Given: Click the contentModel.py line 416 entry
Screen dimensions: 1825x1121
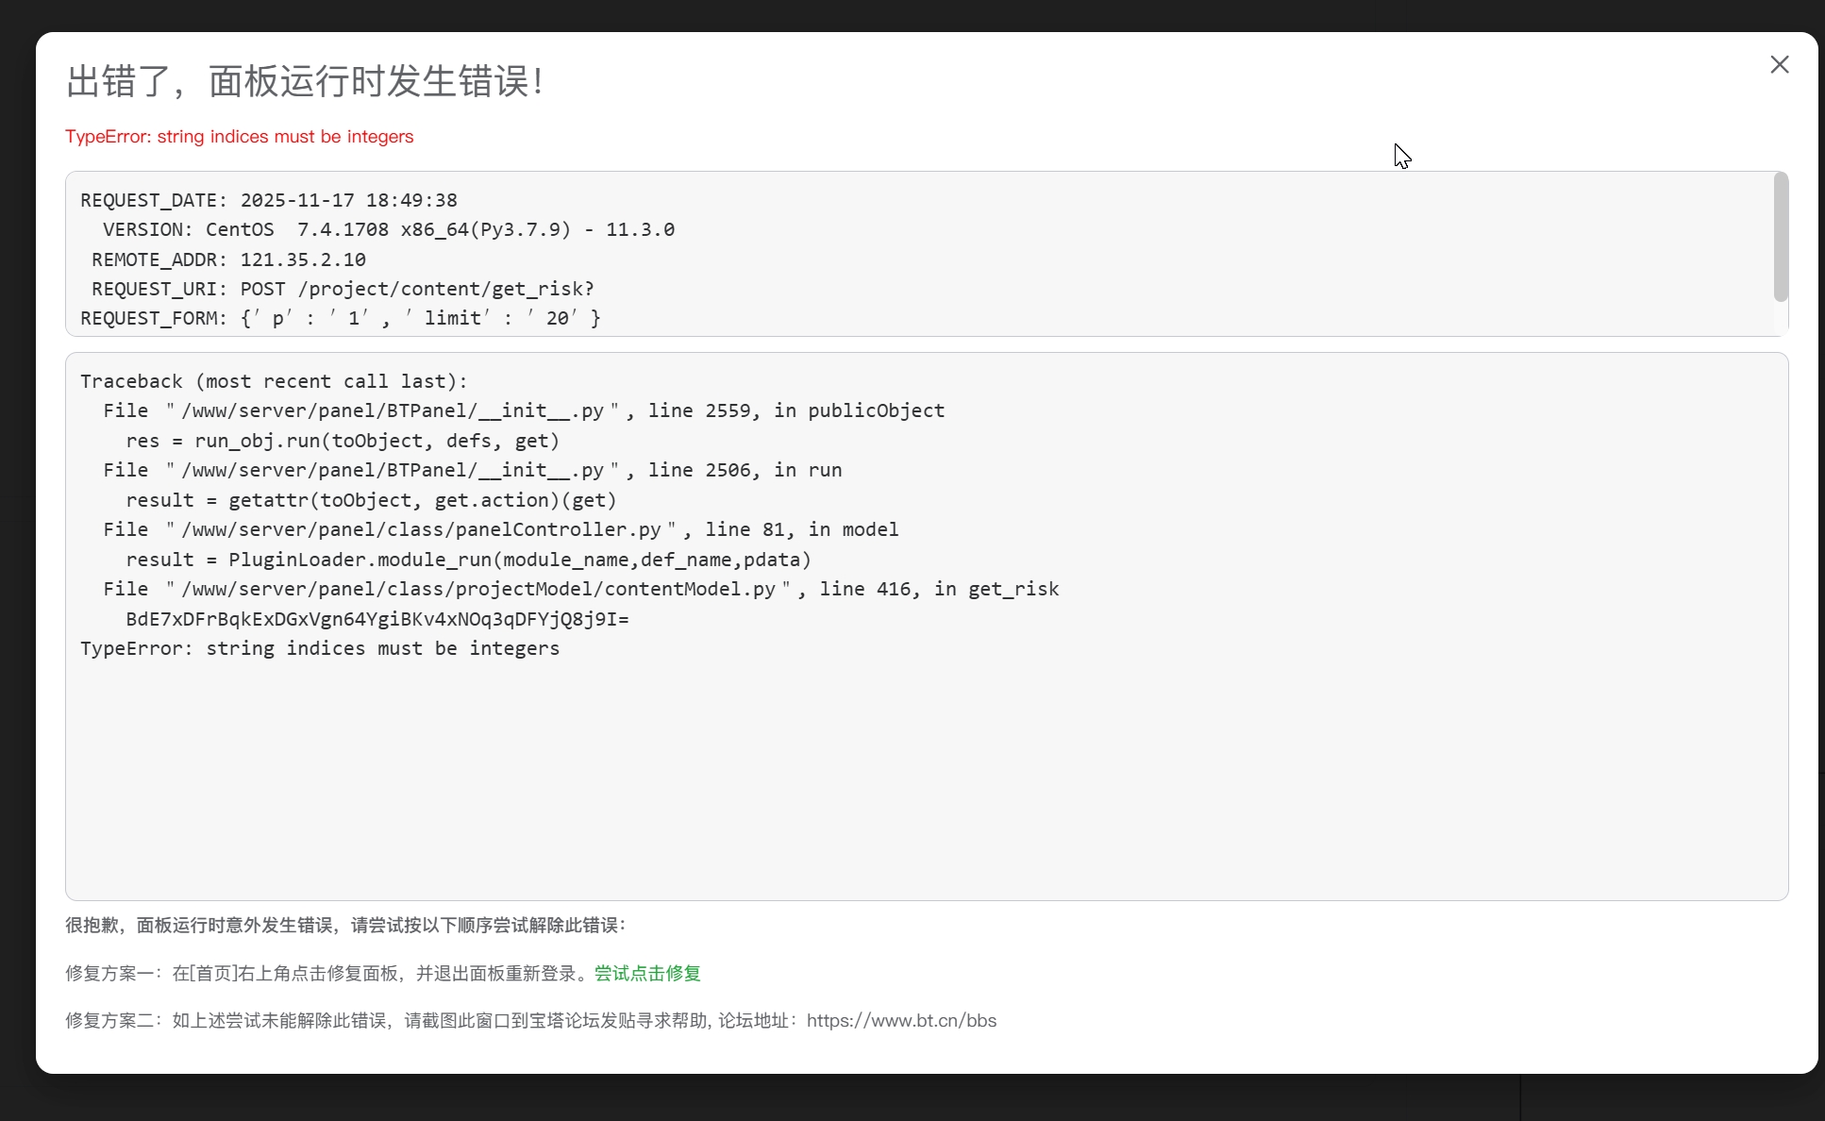Looking at the screenshot, I should tap(580, 589).
